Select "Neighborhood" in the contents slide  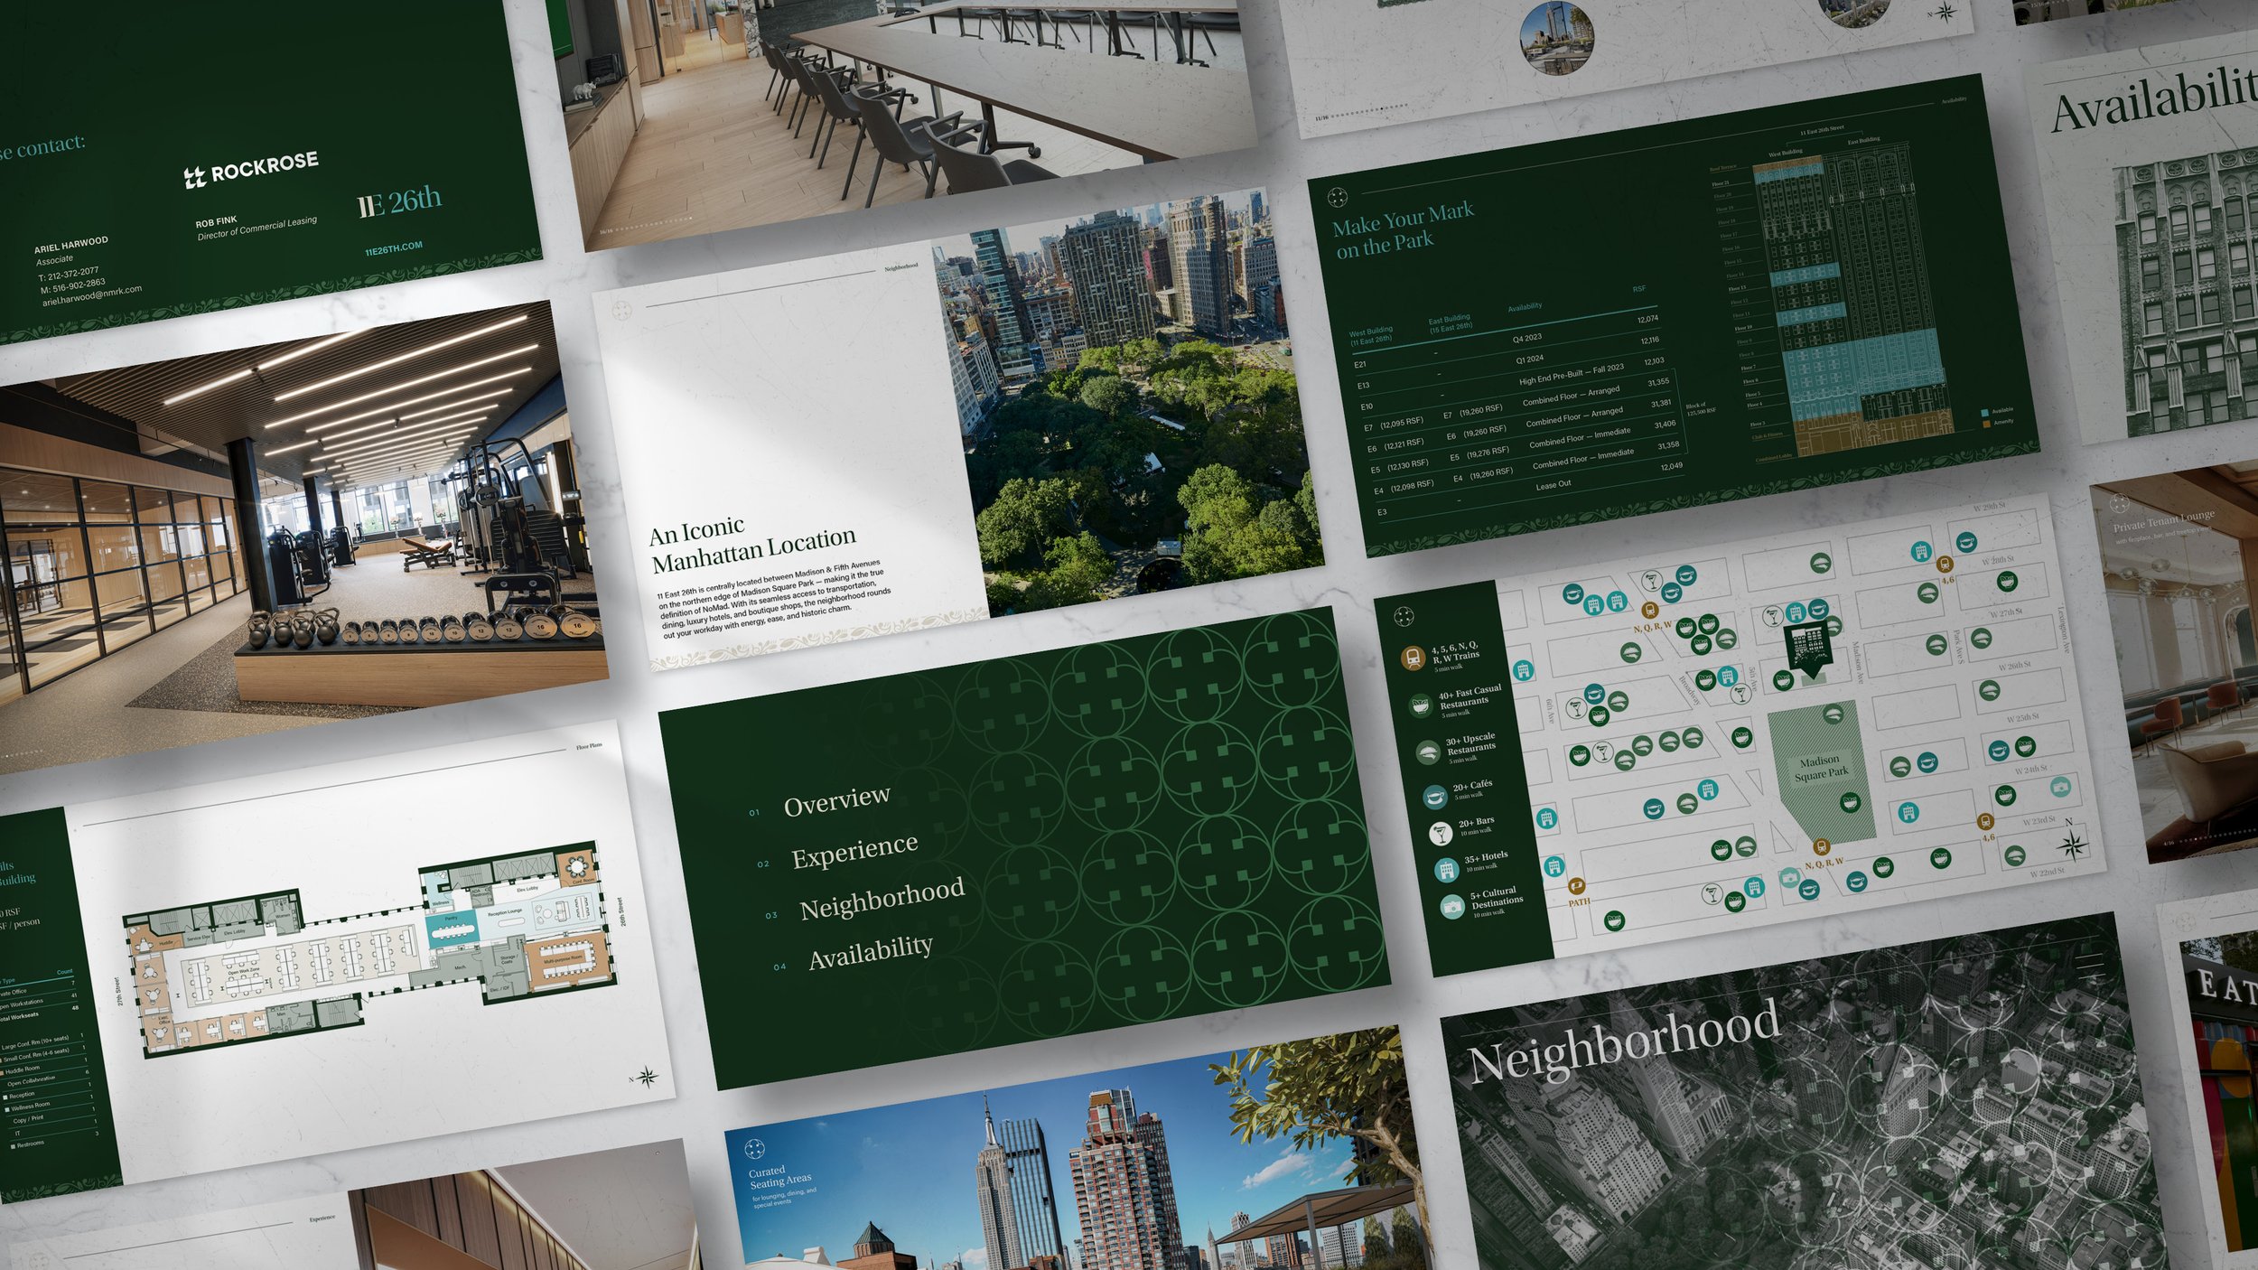click(882, 899)
